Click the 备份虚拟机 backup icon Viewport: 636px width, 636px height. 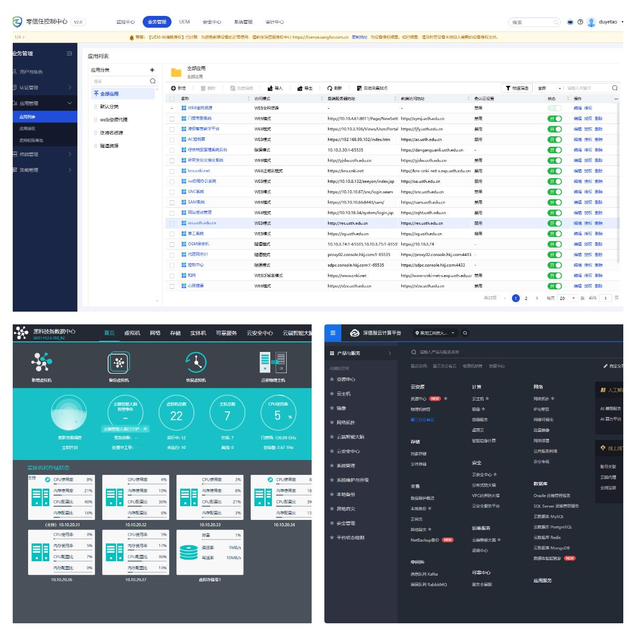click(x=118, y=363)
